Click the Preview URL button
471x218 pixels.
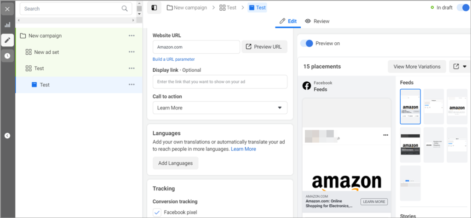tap(264, 47)
